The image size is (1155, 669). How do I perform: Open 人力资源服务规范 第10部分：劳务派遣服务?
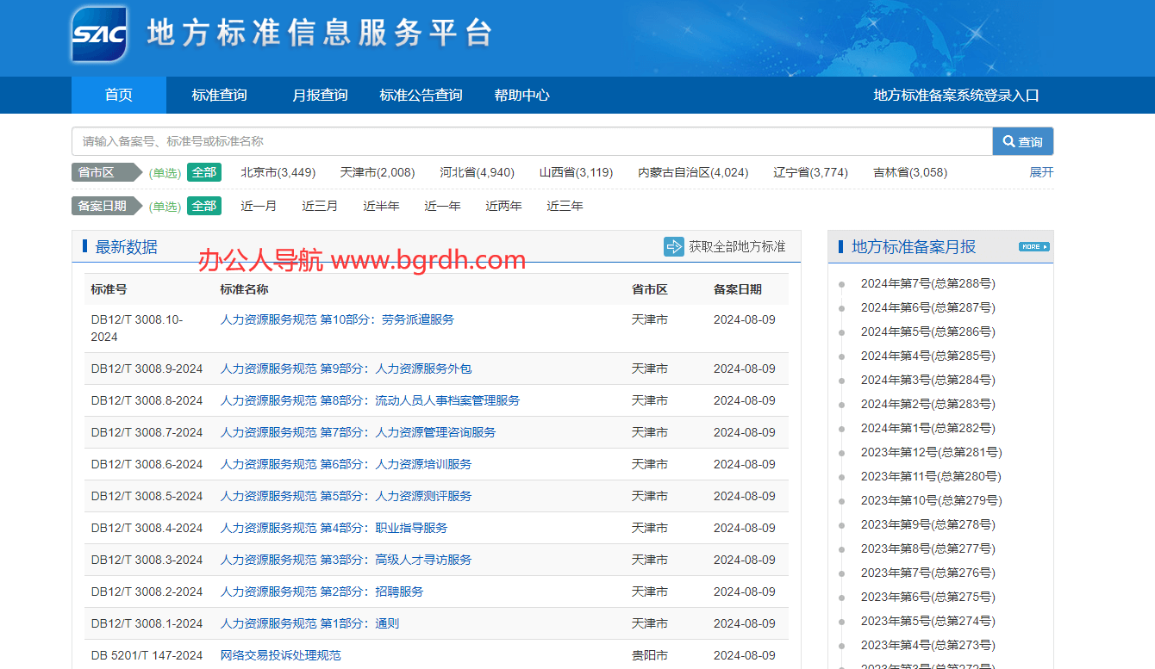pos(337,319)
